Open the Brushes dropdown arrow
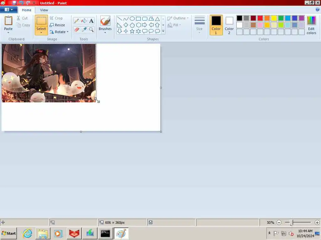This screenshot has width=321, height=240. pyautogui.click(x=105, y=33)
